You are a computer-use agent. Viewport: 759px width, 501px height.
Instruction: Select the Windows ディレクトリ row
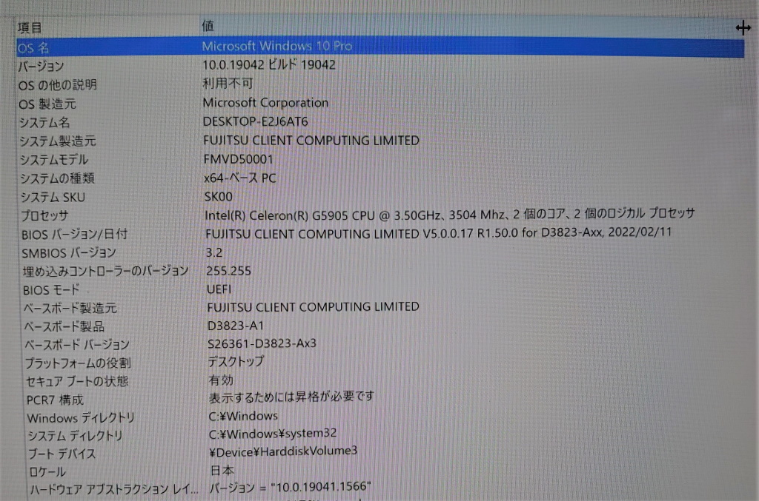tap(81, 418)
